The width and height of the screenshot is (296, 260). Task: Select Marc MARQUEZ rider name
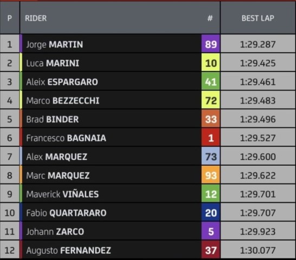pos(58,175)
